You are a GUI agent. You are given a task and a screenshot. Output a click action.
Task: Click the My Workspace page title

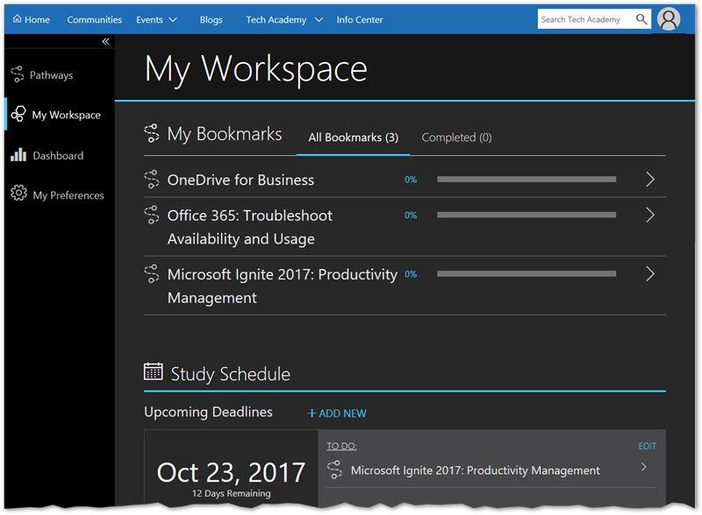pyautogui.click(x=256, y=70)
